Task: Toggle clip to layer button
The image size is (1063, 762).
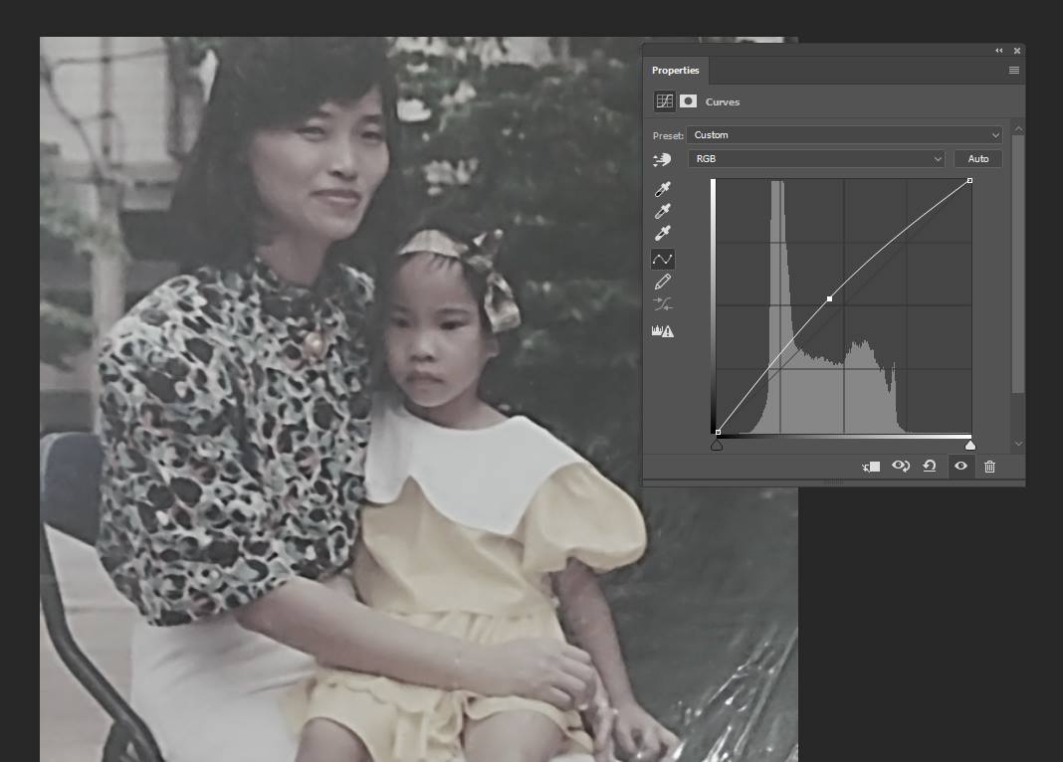Action: [x=871, y=467]
